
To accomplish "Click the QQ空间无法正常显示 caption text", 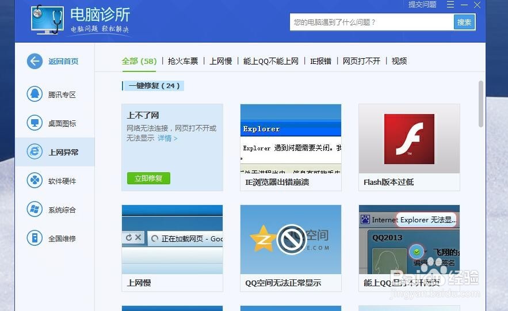I will click(x=283, y=283).
